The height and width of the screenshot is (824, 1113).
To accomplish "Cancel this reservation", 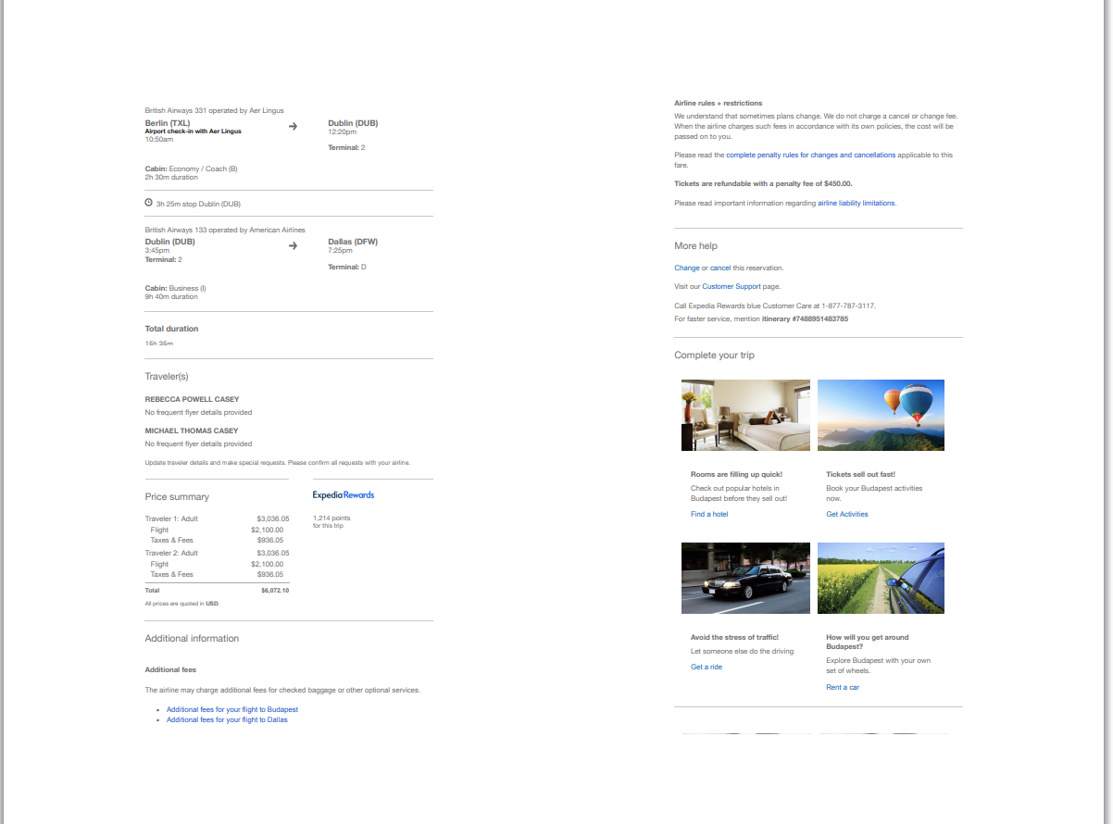I will (x=720, y=267).
